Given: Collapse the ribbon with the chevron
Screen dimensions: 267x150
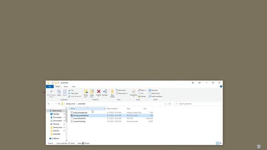Looking at the screenshot, I should [218, 86].
